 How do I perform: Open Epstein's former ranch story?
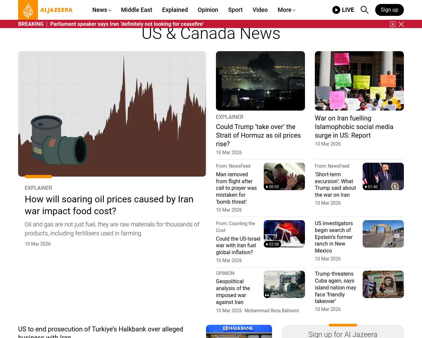tap(334, 237)
